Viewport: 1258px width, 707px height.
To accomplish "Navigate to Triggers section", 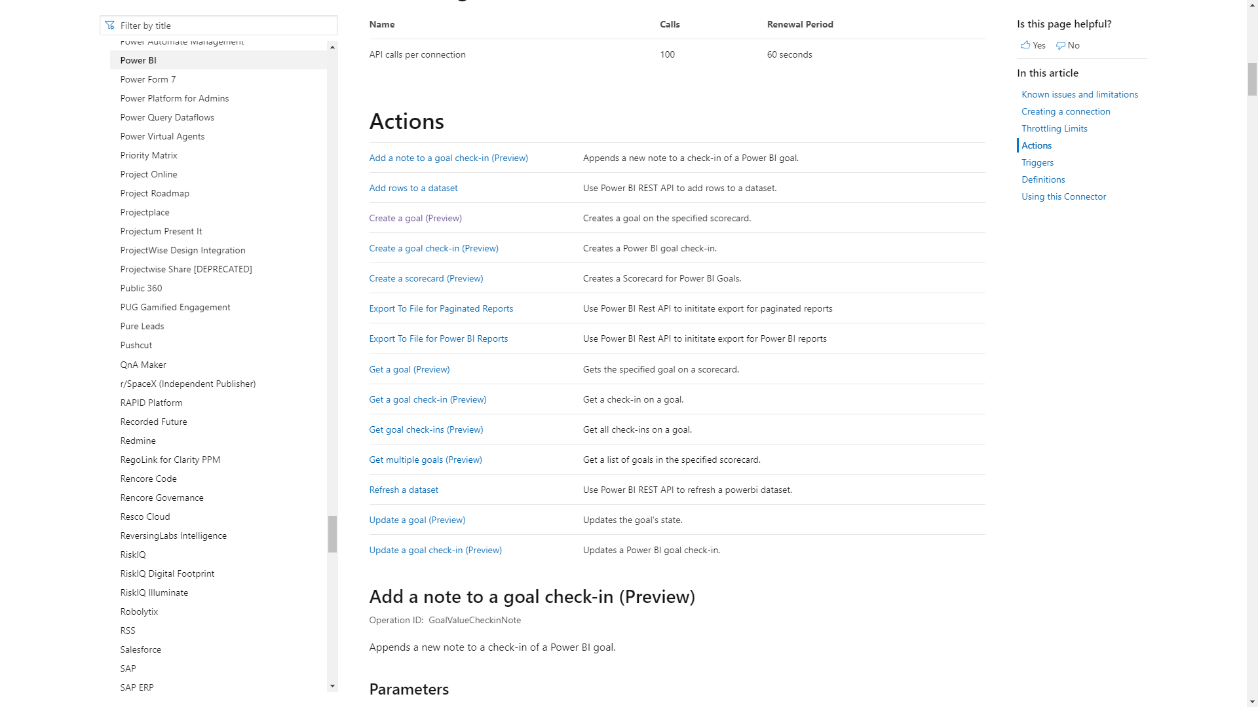I will coord(1037,162).
